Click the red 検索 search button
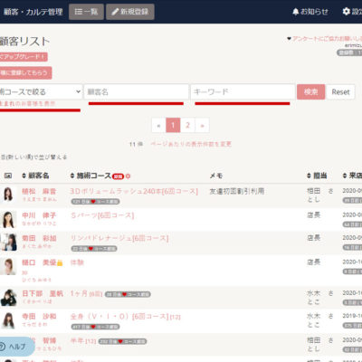 click(311, 91)
